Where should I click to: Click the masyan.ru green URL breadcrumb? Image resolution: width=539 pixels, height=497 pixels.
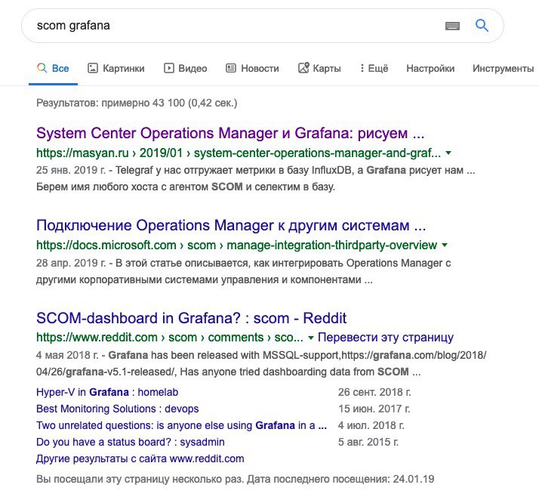[x=239, y=153]
